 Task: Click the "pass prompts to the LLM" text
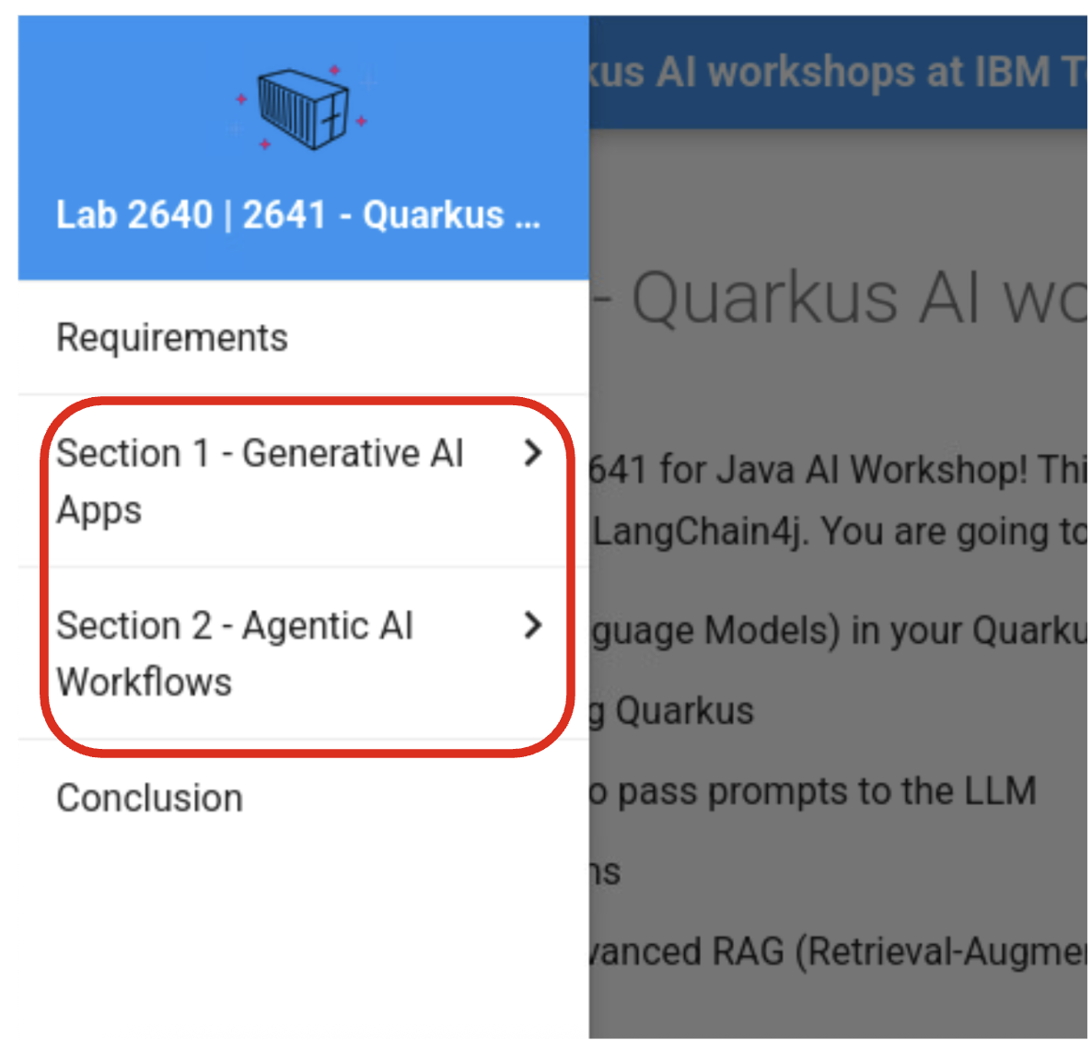[816, 791]
